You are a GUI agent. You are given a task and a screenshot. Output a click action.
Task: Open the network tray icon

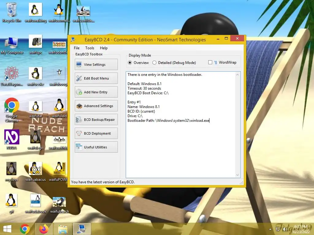(x=278, y=229)
